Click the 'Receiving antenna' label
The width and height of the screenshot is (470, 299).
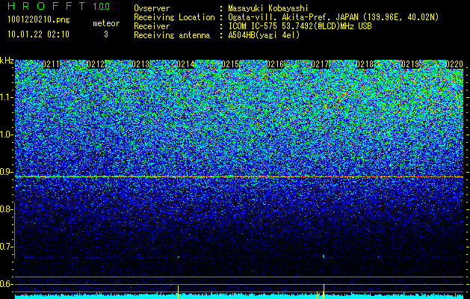(172, 35)
